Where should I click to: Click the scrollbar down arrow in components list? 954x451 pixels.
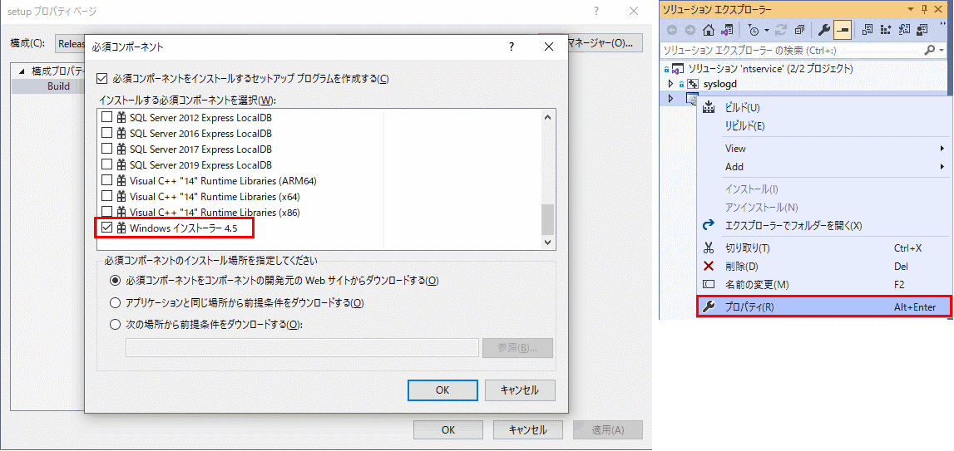(547, 242)
